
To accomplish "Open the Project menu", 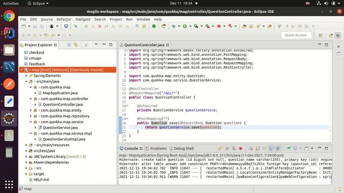I will [116, 19].
